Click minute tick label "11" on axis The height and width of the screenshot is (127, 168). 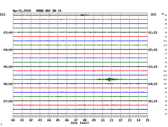click(111, 120)
